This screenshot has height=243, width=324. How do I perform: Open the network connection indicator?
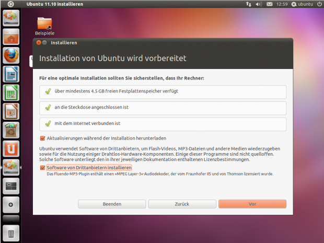[x=249, y=4]
